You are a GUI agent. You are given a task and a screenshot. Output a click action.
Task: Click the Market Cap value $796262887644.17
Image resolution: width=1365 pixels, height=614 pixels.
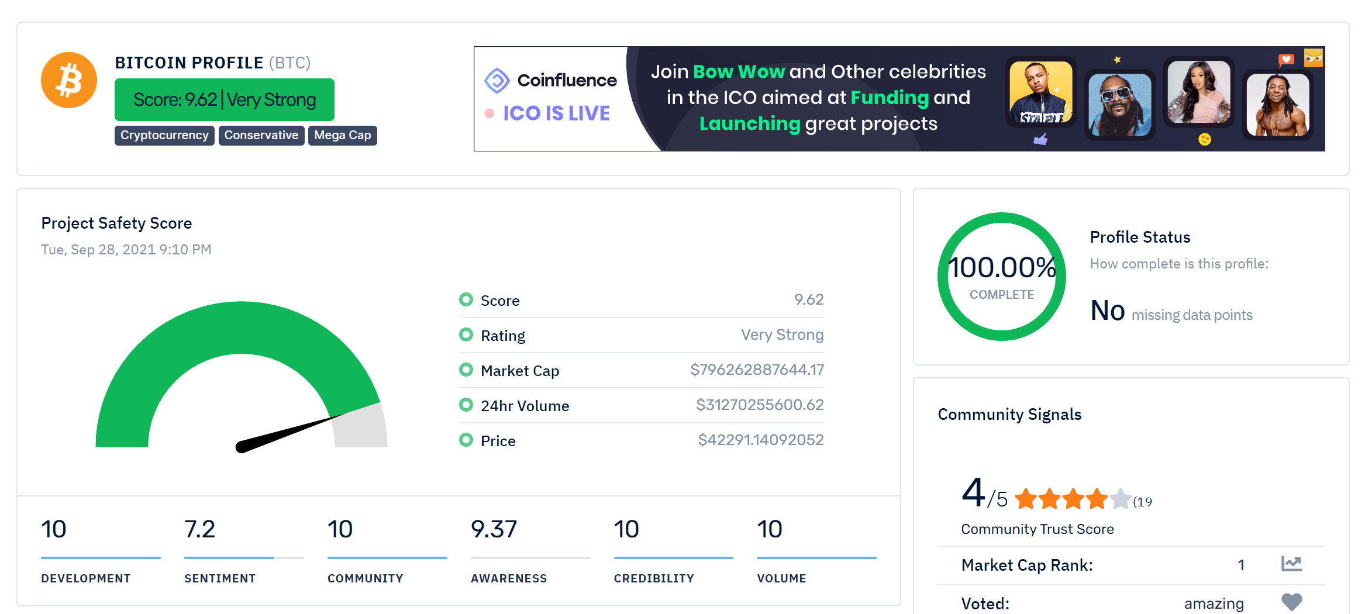(x=757, y=370)
